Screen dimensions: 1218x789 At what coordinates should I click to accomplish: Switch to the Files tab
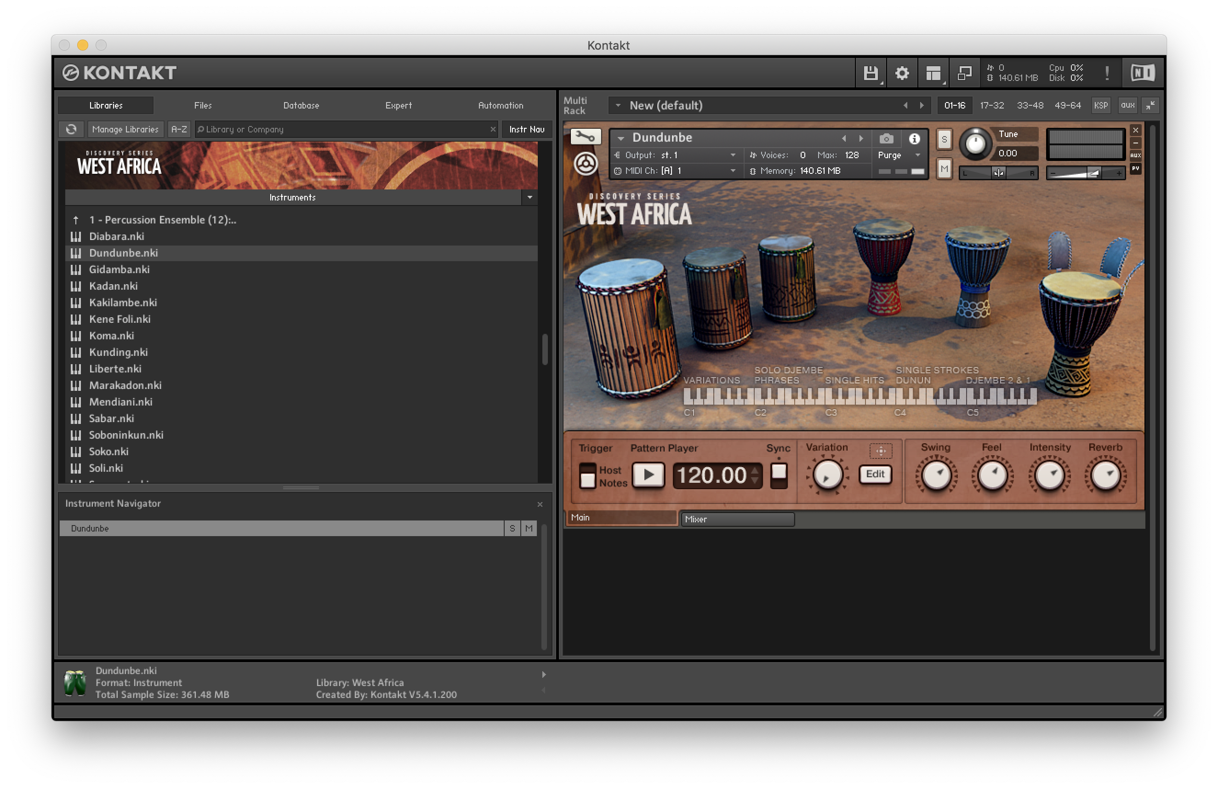click(203, 105)
